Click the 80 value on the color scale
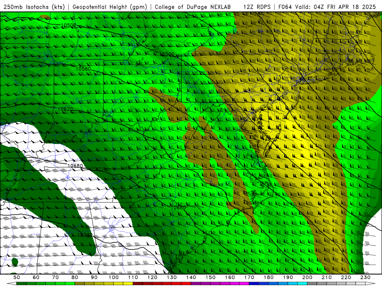The image size is (382, 286). tap(75, 277)
